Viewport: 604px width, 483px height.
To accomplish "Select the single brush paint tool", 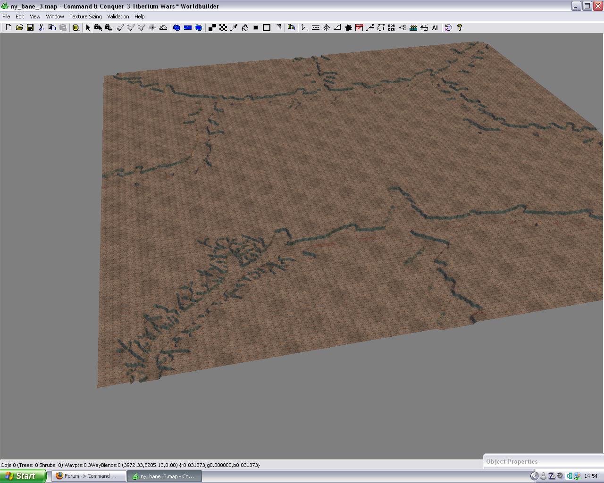I will pyautogui.click(x=120, y=28).
